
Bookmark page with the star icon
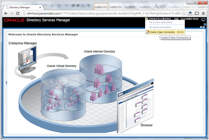pos(184,13)
